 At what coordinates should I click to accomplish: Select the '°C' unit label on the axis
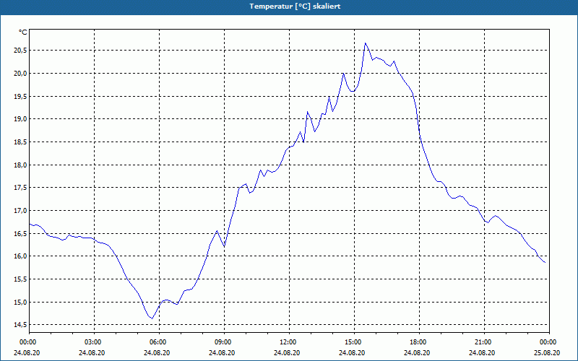[x=22, y=32]
